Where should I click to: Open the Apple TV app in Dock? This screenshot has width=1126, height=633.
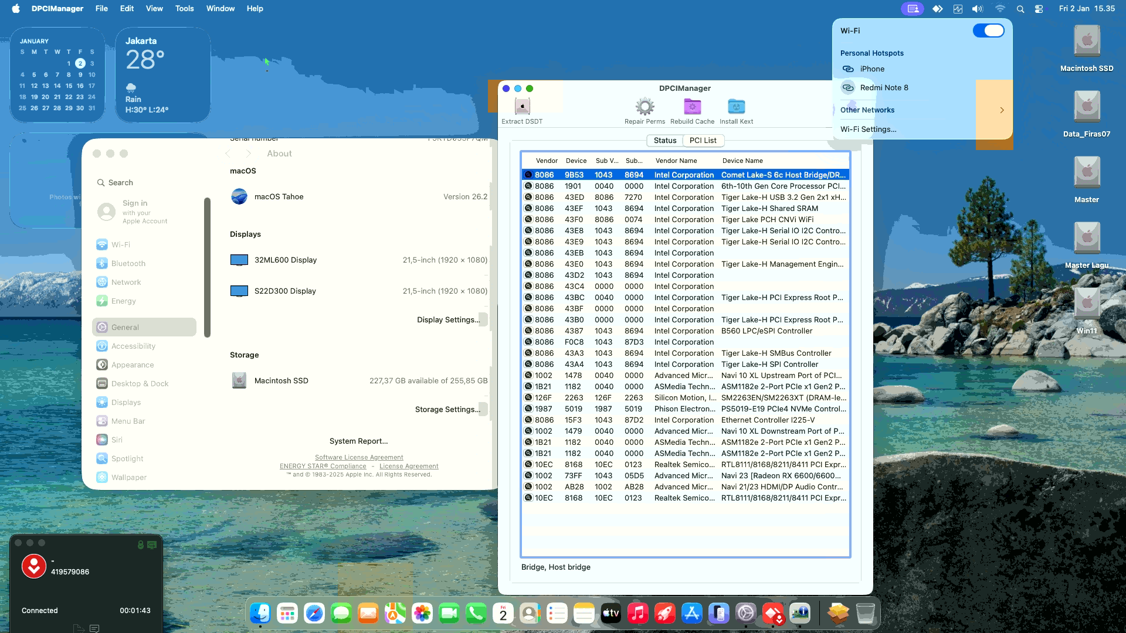coord(611,614)
